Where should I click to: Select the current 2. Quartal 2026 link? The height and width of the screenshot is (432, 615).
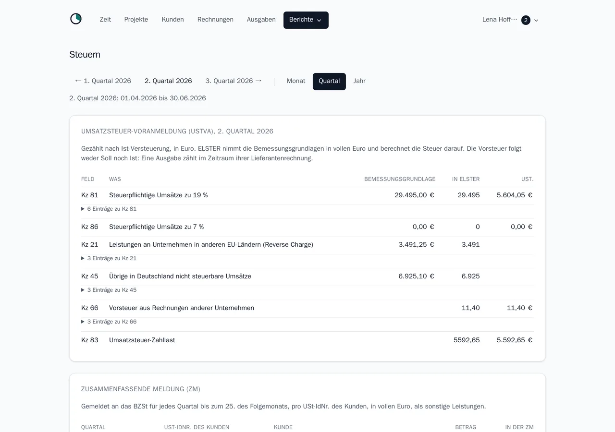[x=168, y=81]
